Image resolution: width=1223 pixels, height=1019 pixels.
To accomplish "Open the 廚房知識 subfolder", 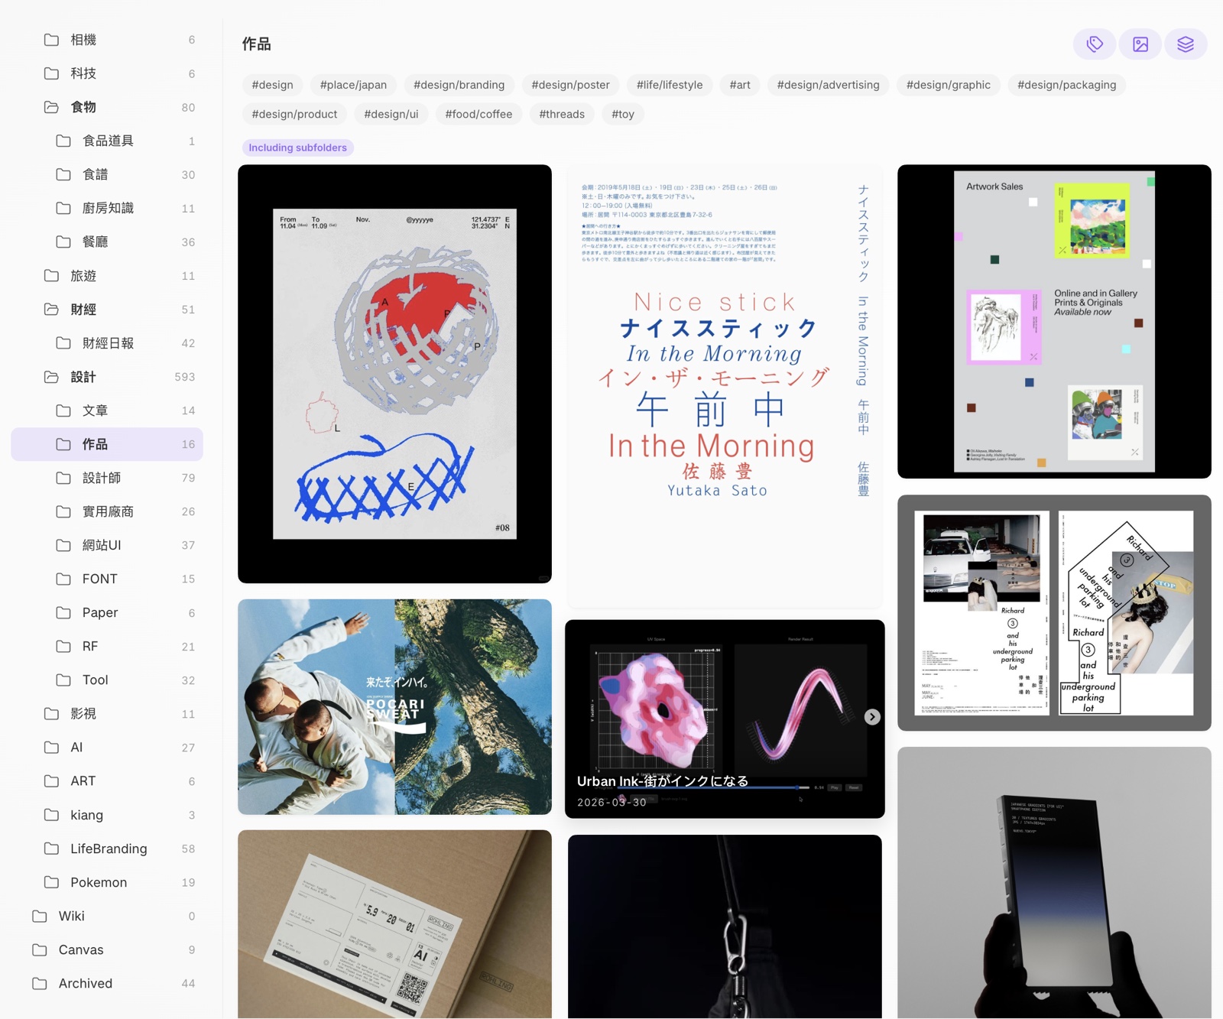I will (x=107, y=208).
